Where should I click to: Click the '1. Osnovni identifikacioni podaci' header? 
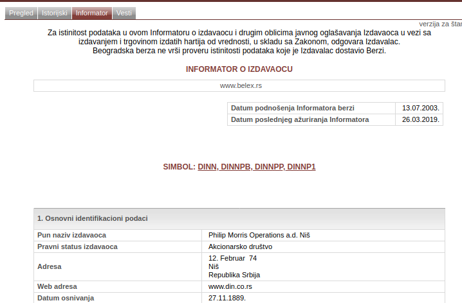[239, 219]
